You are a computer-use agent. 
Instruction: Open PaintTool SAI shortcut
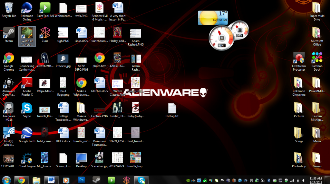(45, 10)
